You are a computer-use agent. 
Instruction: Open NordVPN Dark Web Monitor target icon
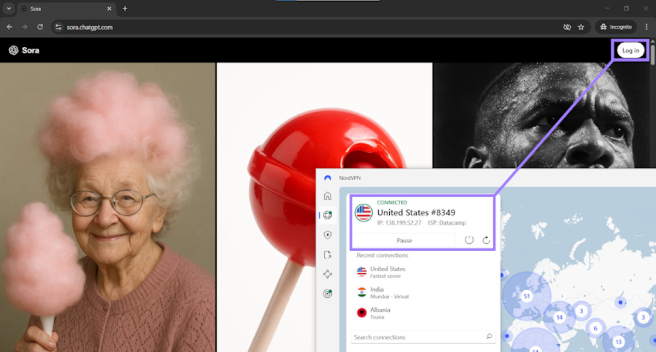click(327, 294)
